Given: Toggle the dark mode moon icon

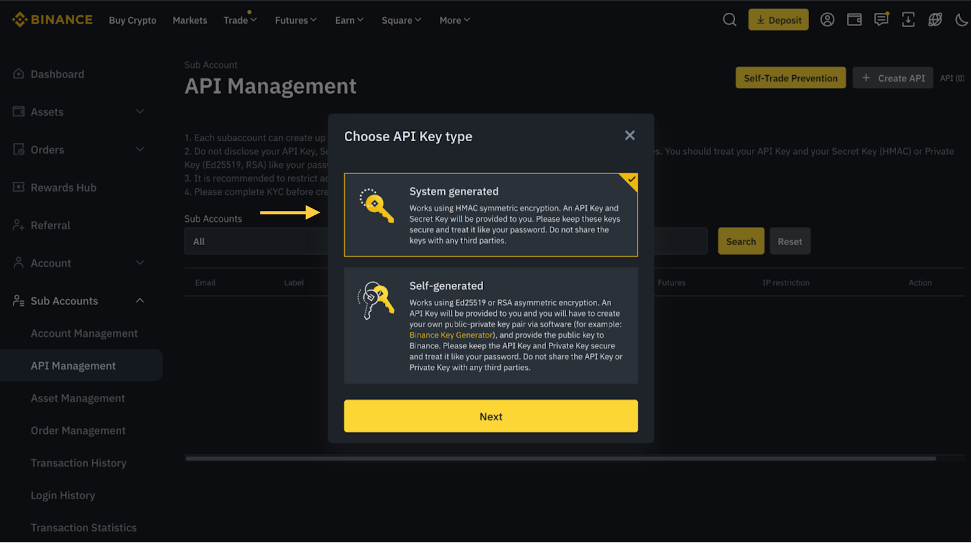Looking at the screenshot, I should pos(961,20).
